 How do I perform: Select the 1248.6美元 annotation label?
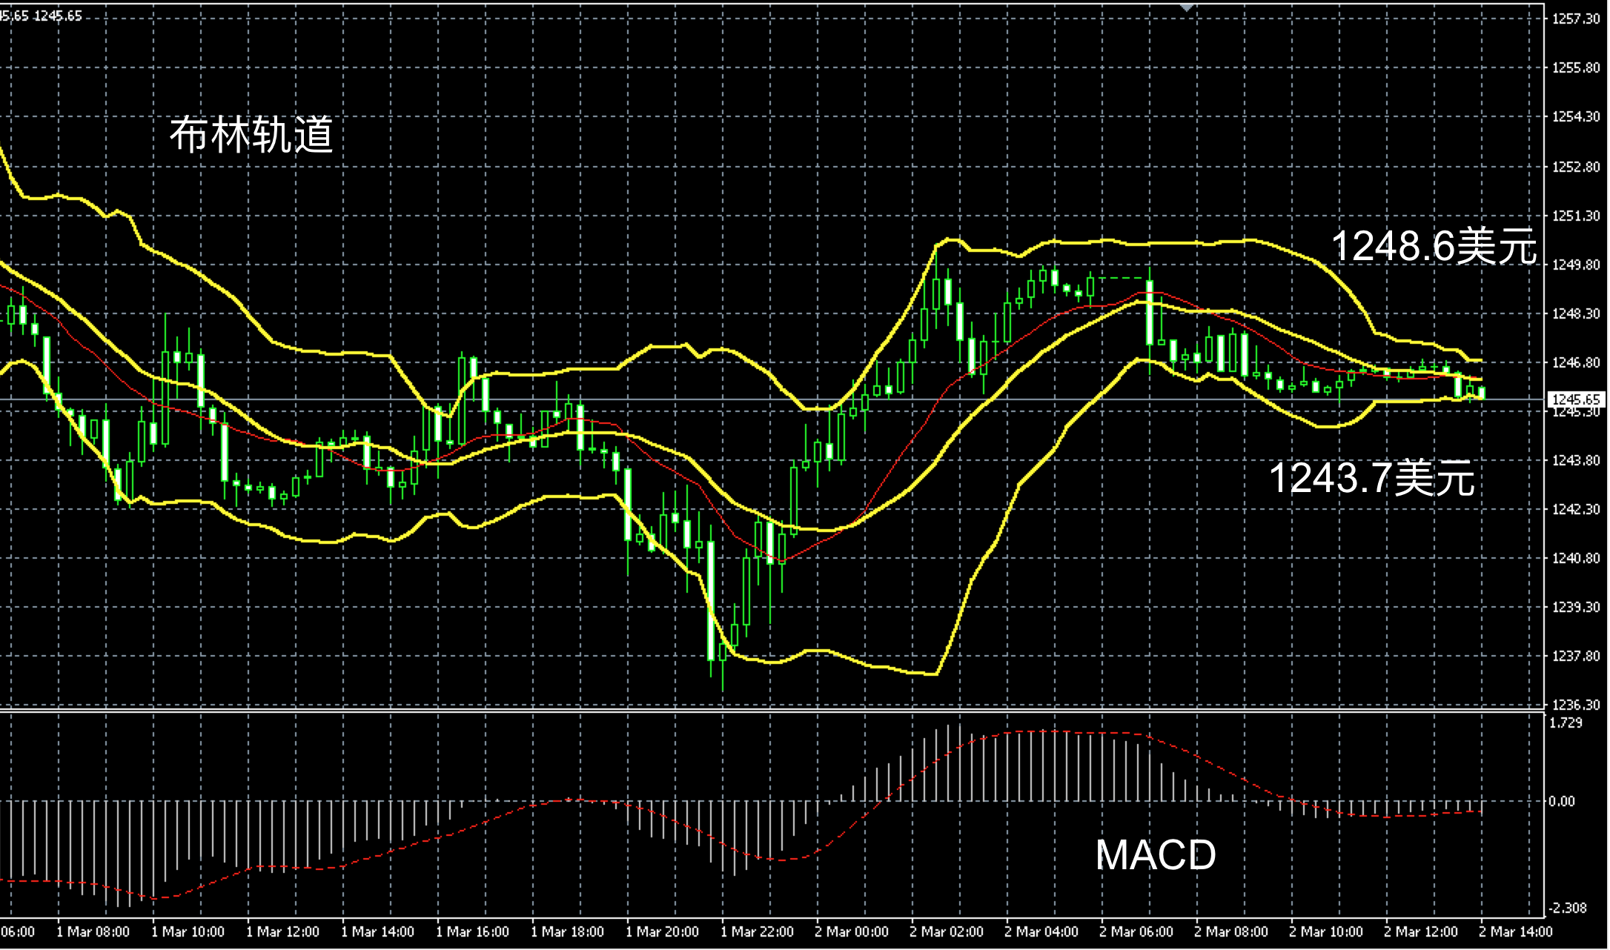[1434, 246]
